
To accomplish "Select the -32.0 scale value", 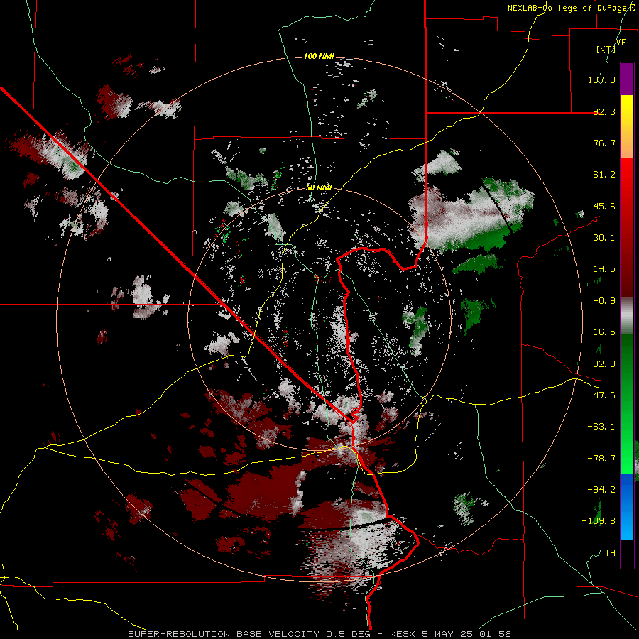I will coord(601,364).
